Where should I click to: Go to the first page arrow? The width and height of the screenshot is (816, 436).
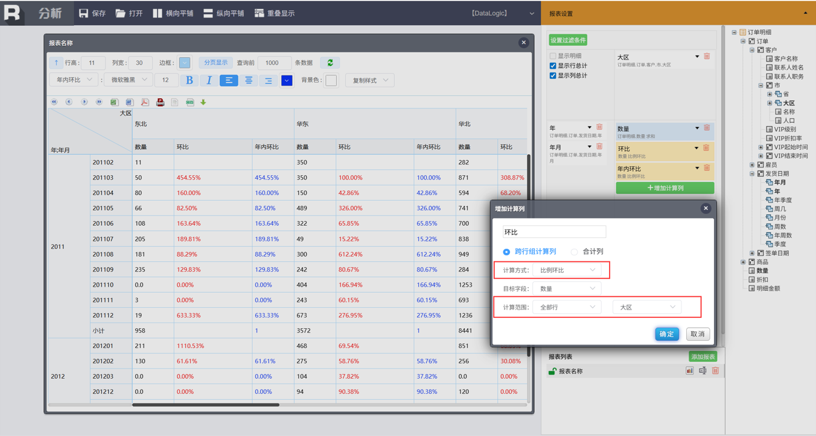pyautogui.click(x=54, y=102)
